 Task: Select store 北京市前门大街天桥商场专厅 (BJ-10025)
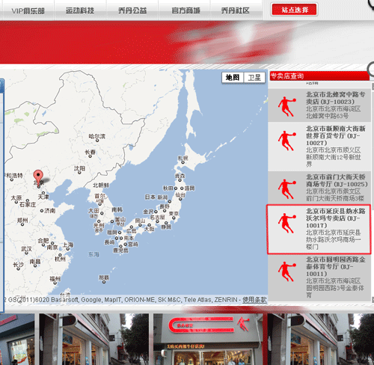point(319,188)
